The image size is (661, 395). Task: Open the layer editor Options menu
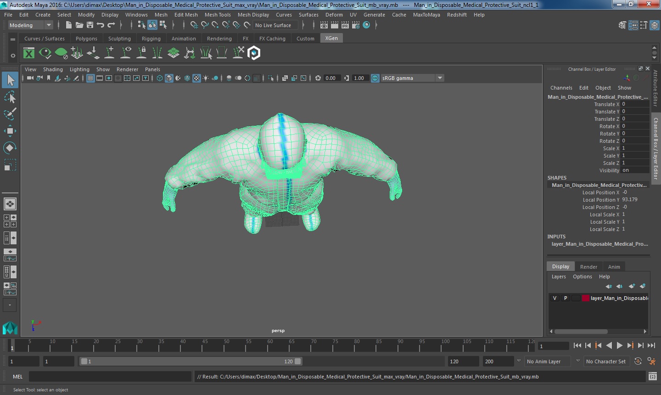click(582, 276)
